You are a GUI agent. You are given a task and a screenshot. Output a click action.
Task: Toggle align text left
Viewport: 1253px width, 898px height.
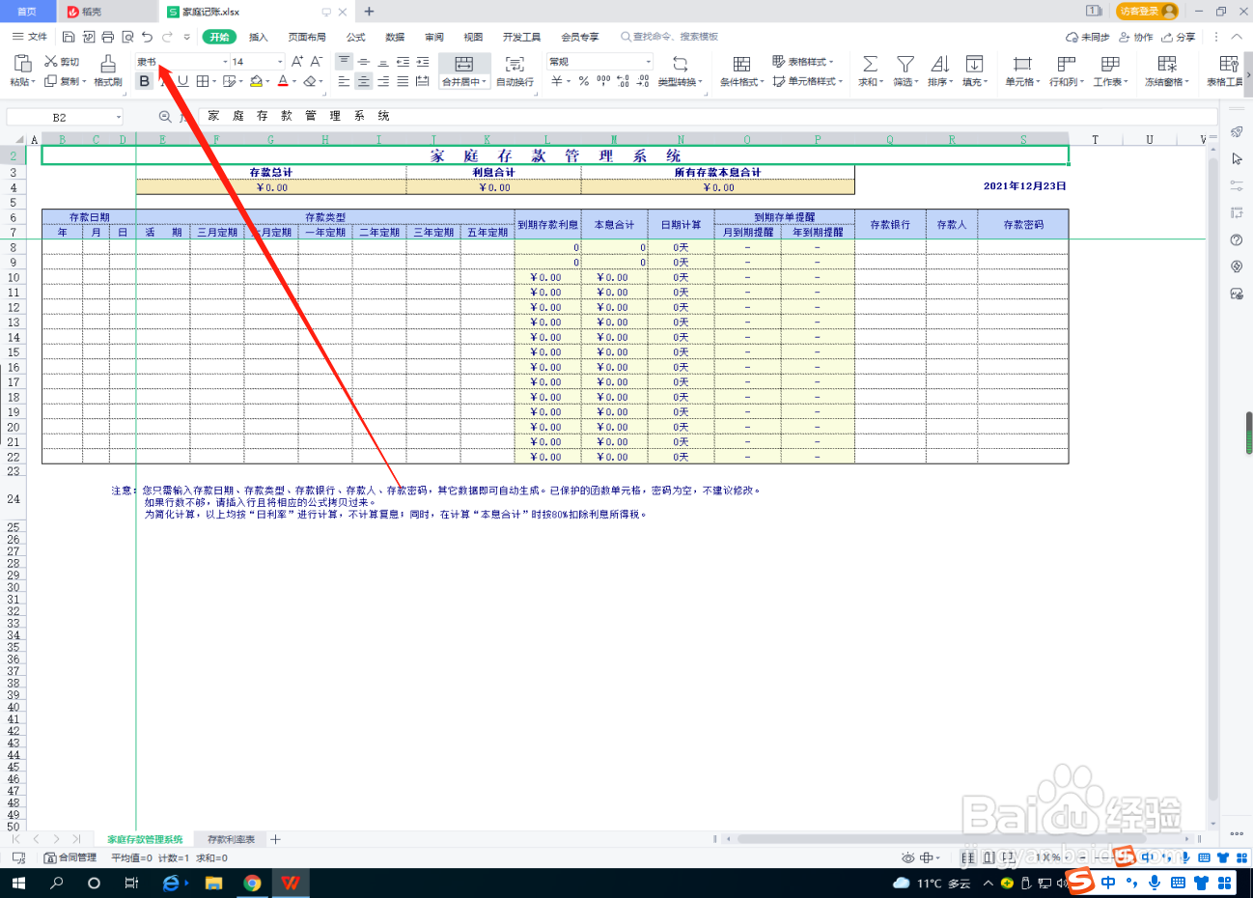pyautogui.click(x=344, y=82)
